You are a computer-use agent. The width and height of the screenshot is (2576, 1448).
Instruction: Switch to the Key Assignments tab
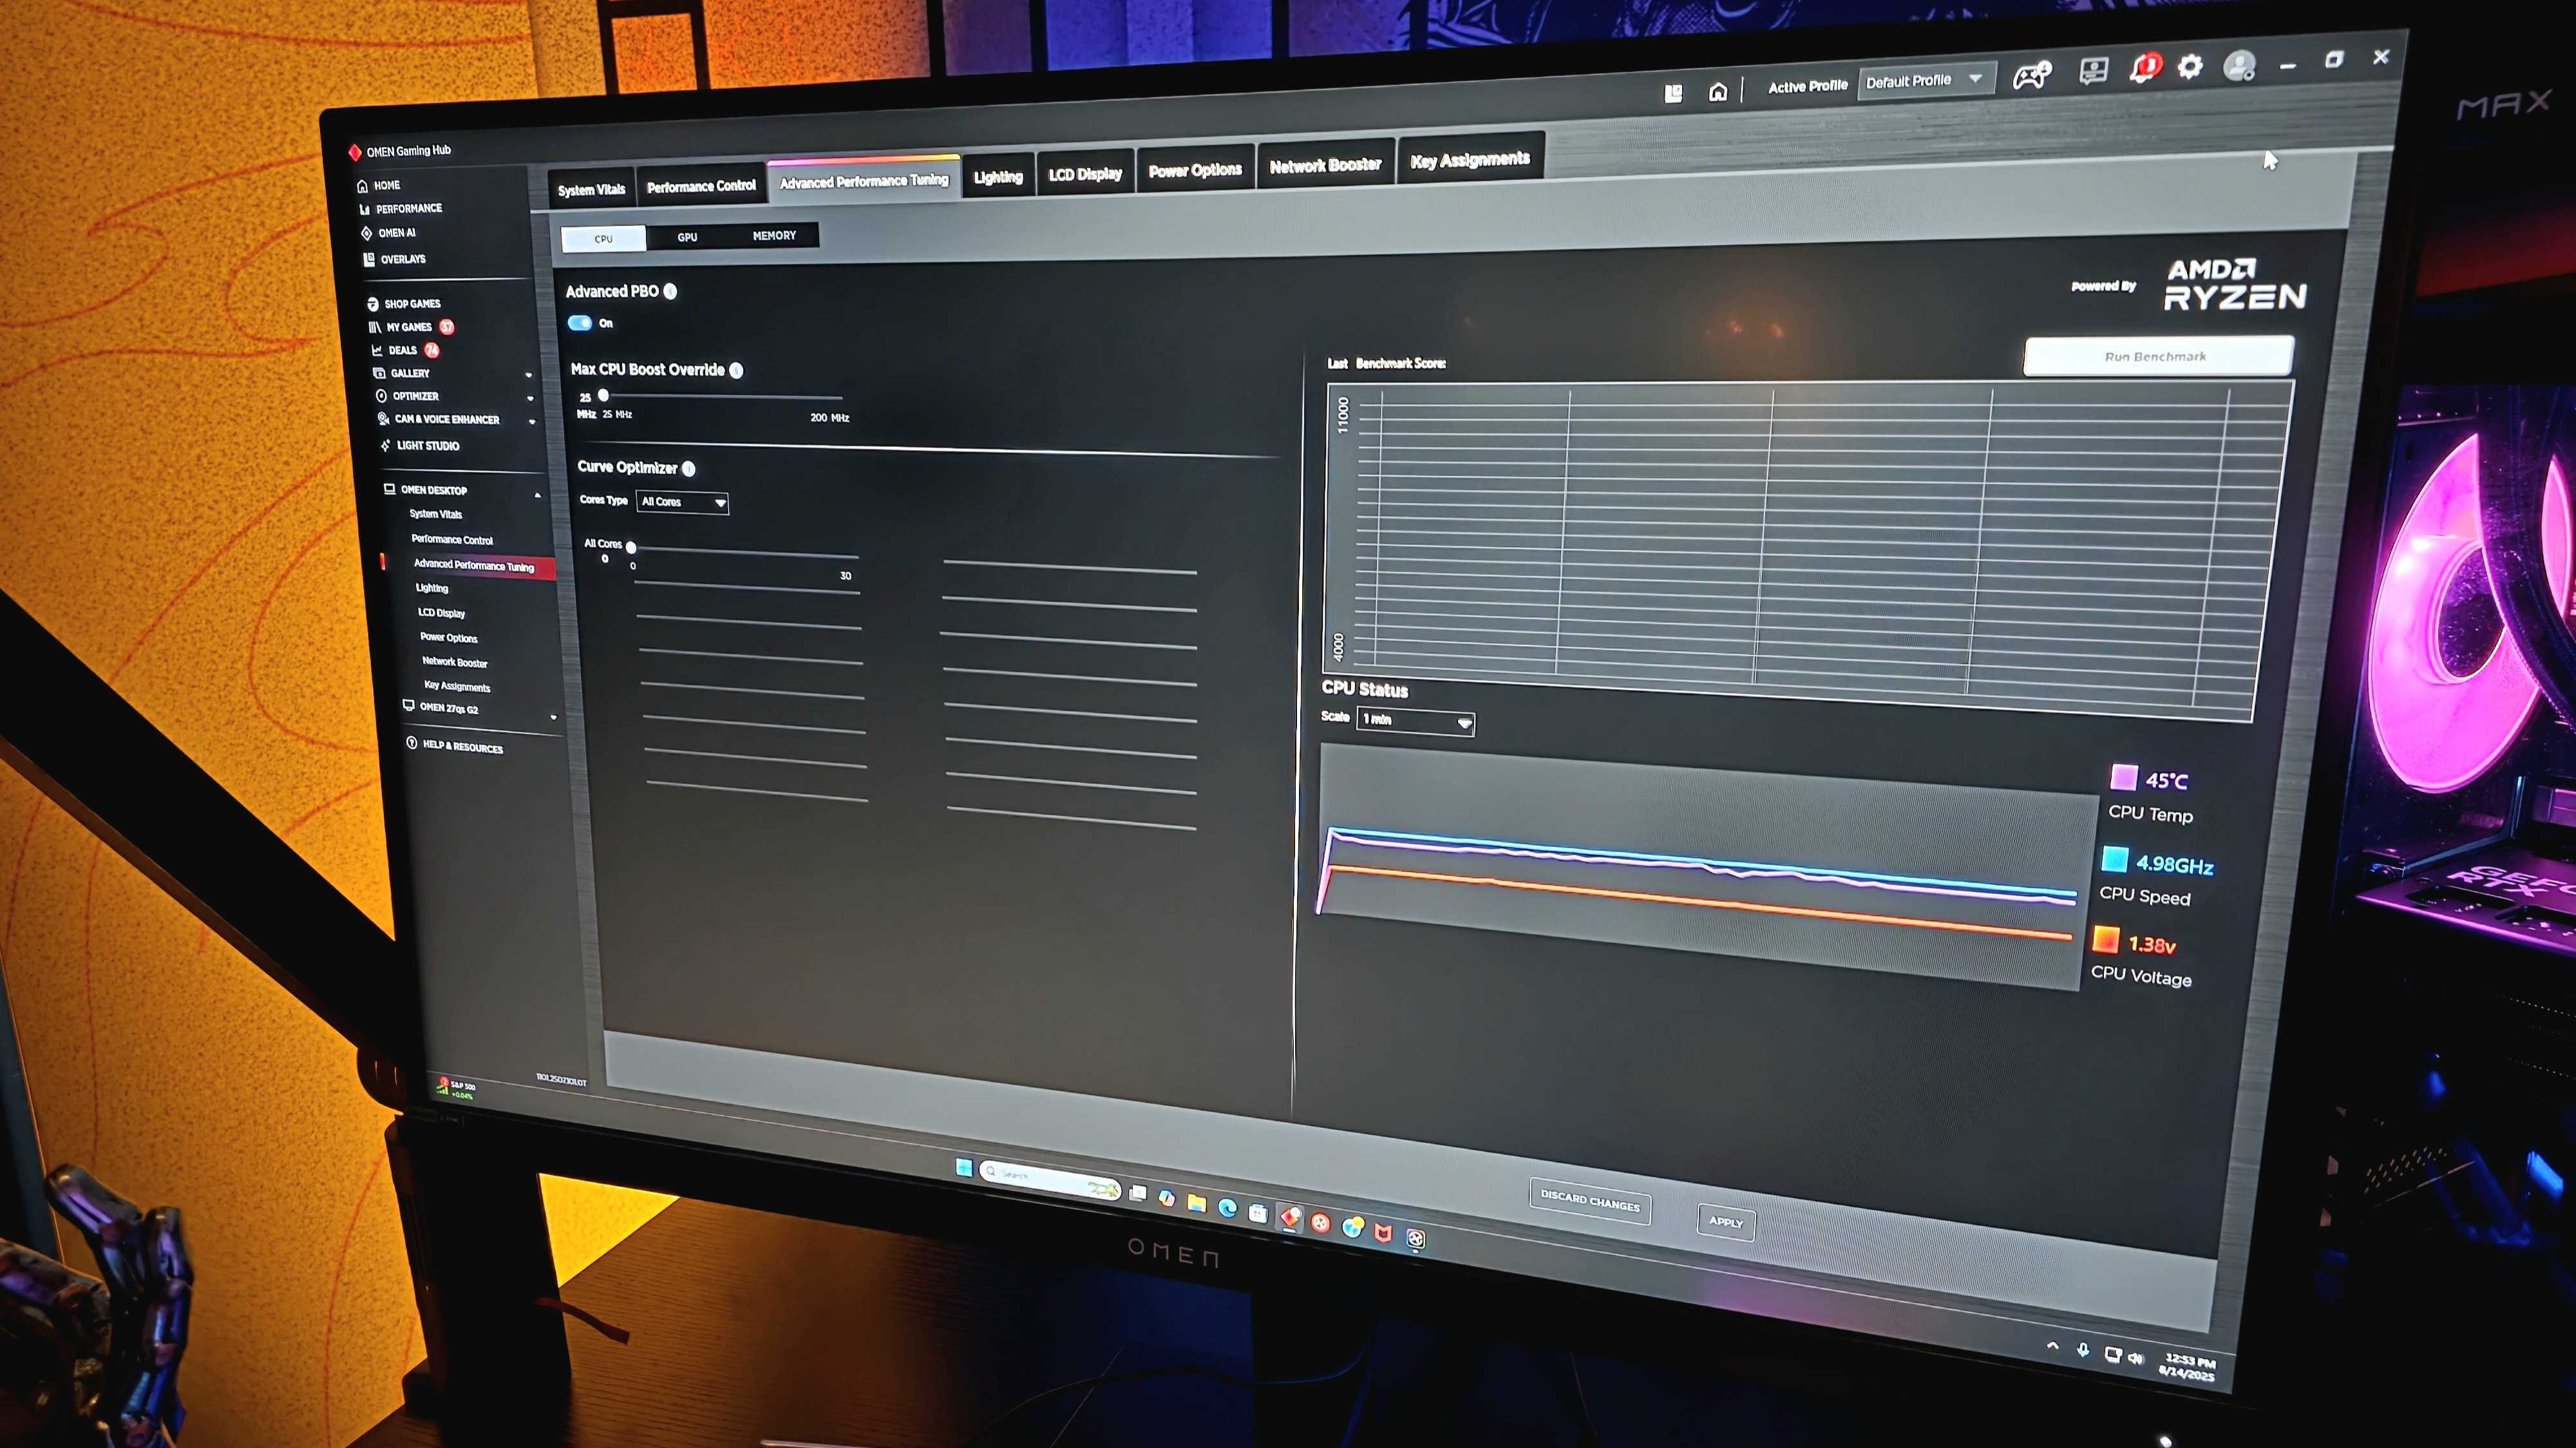[1470, 159]
